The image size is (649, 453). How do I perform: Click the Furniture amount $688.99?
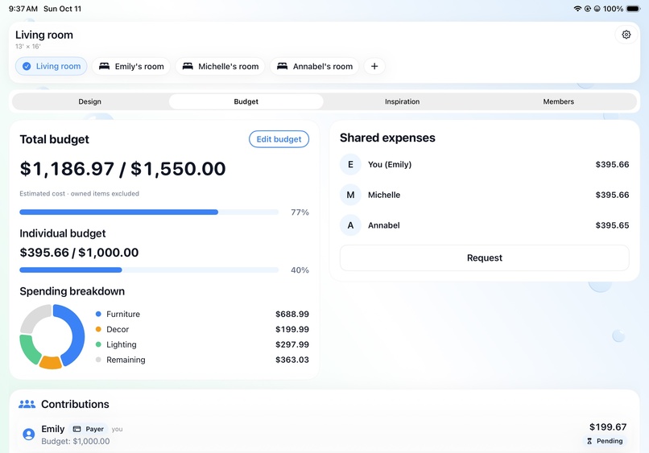[x=292, y=315]
